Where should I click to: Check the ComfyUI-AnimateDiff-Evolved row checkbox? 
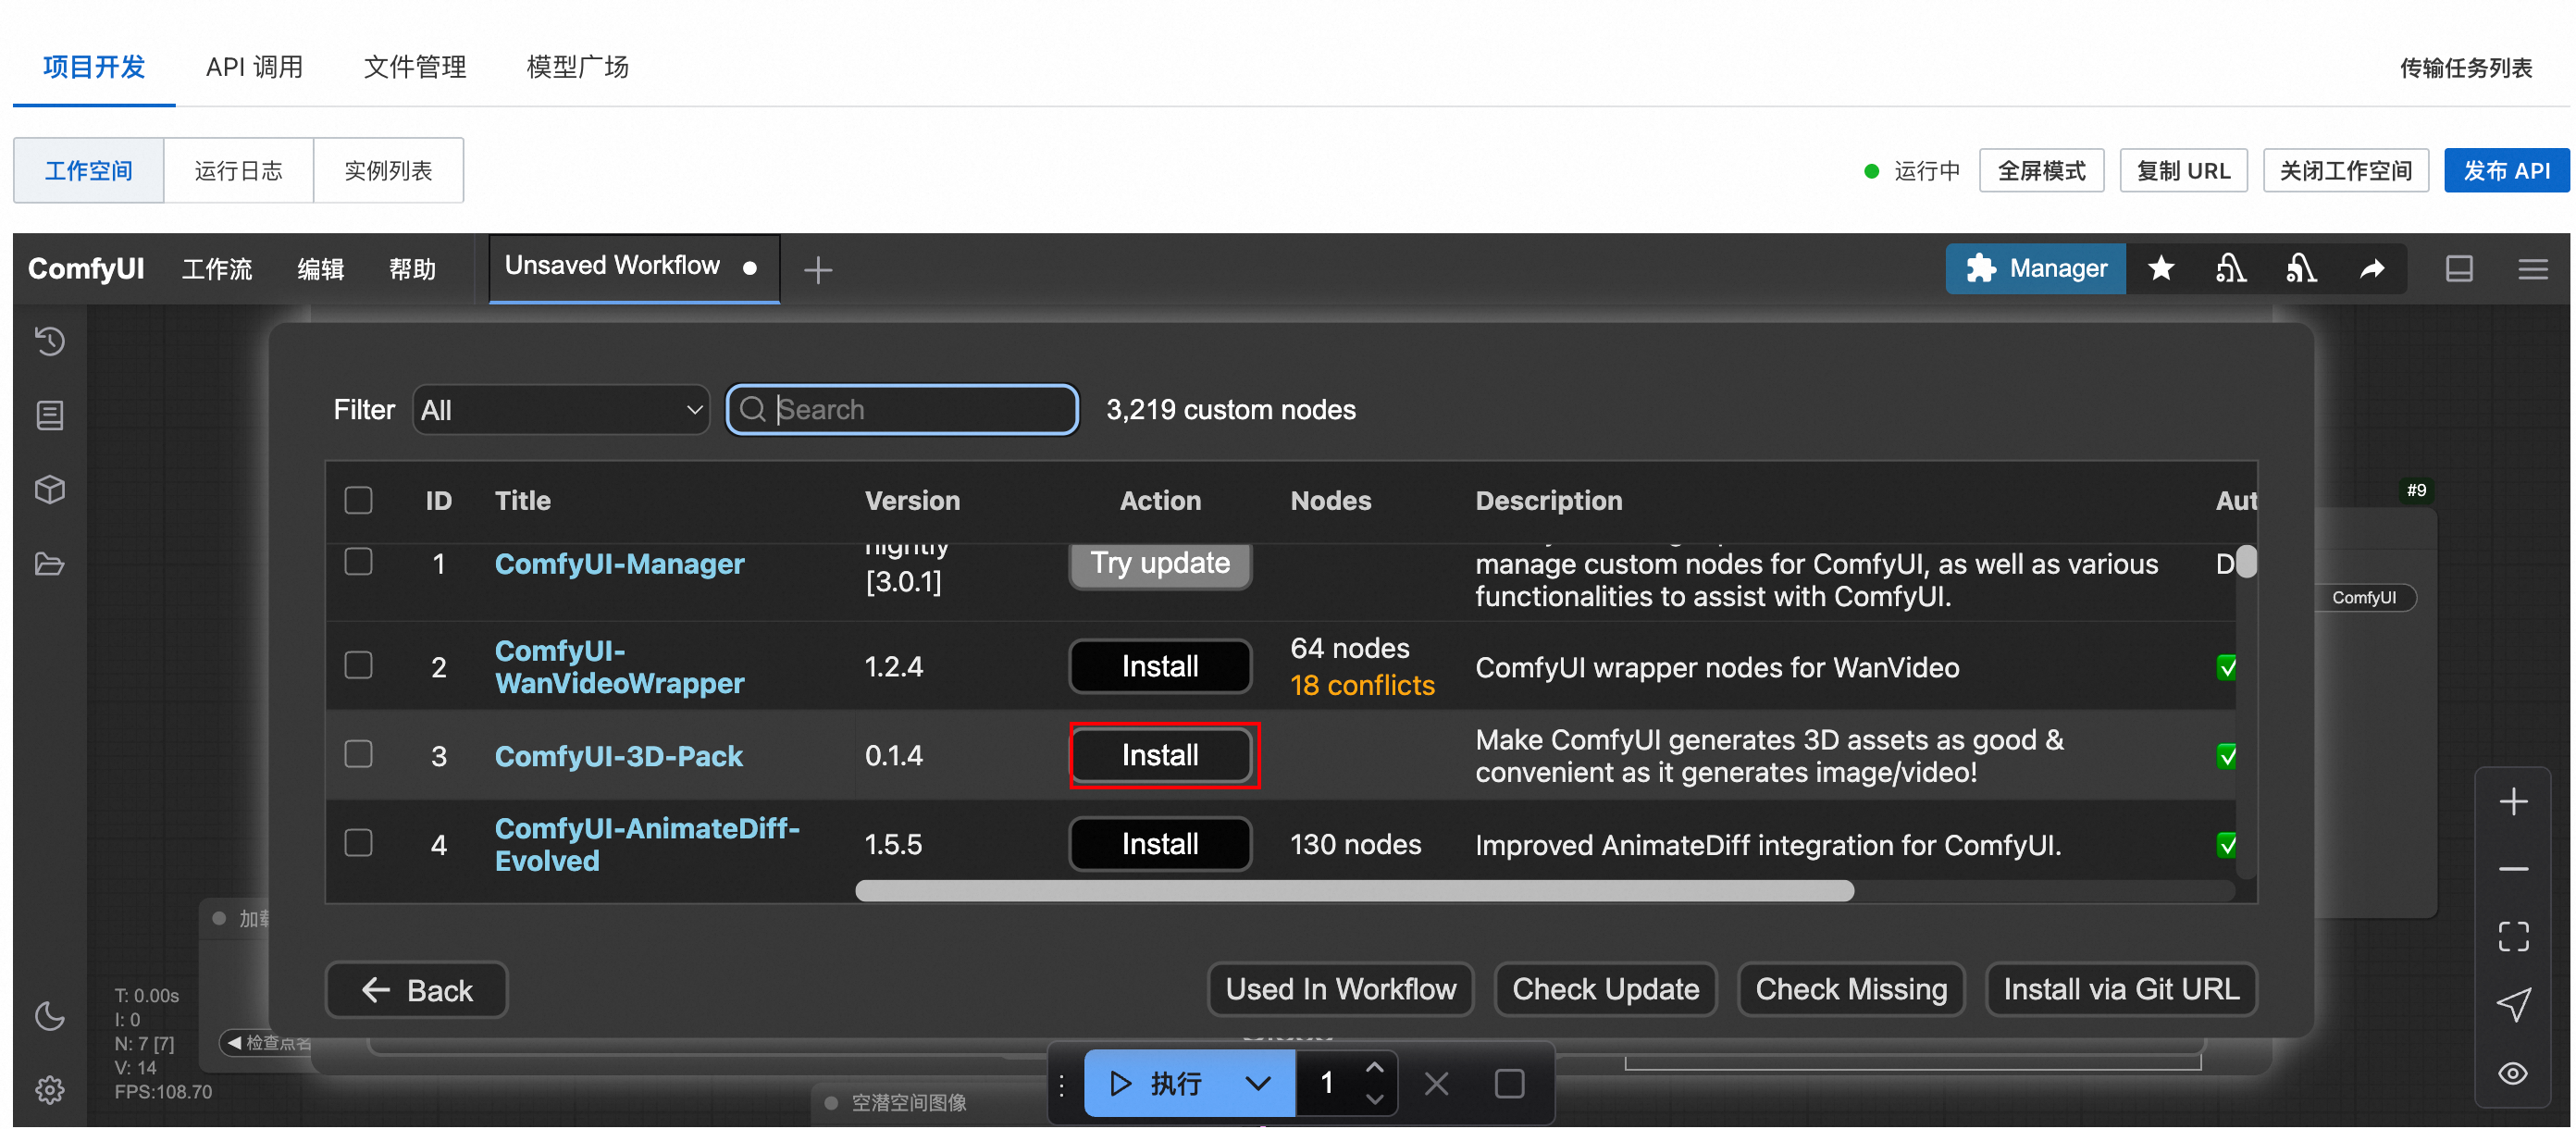point(358,844)
